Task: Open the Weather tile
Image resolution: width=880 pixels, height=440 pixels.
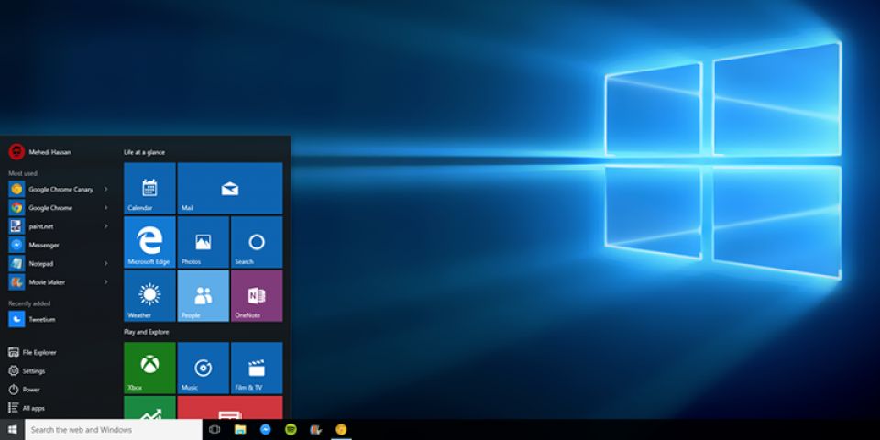Action: coord(149,296)
